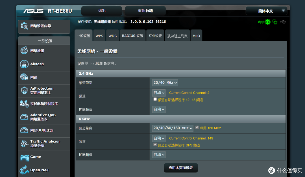
Task: Click the AiMesh sidebar icon
Action: click(24, 64)
